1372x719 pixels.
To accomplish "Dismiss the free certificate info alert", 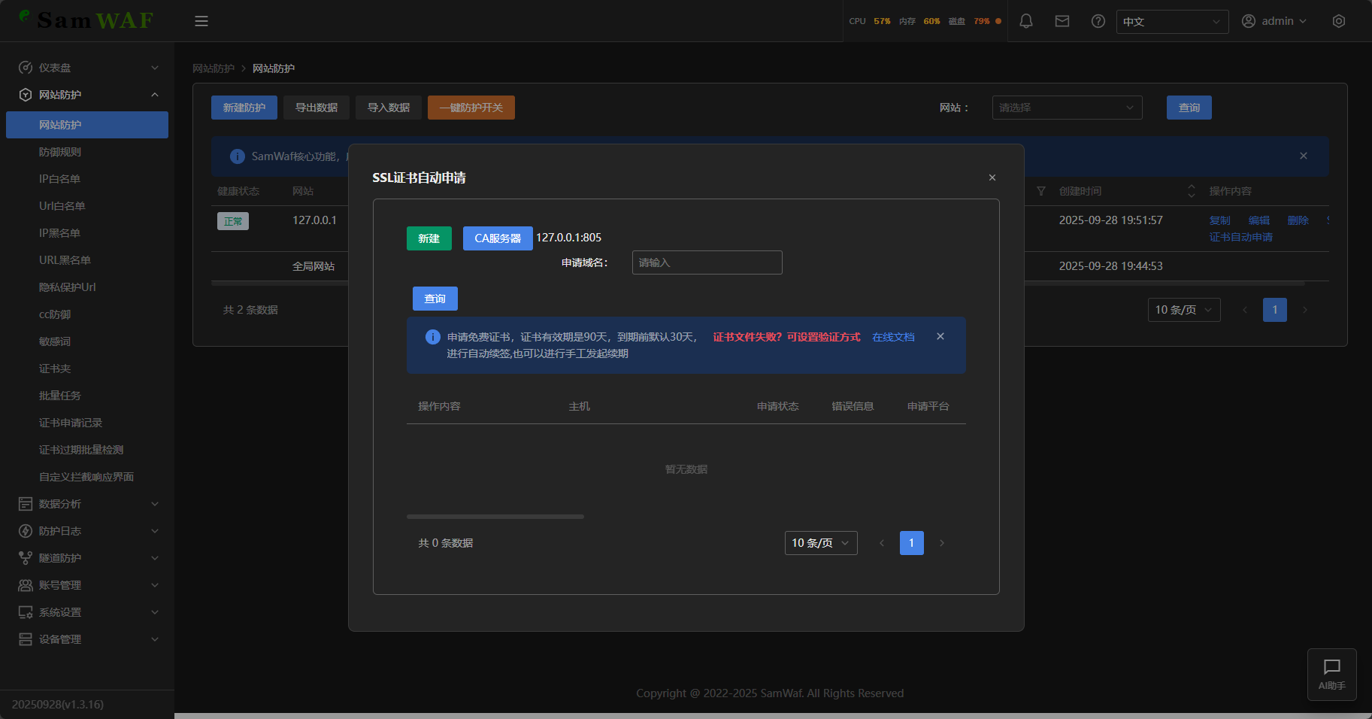I will (x=940, y=336).
